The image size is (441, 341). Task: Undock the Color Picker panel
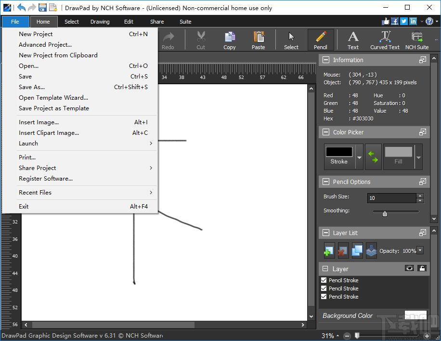(x=422, y=132)
